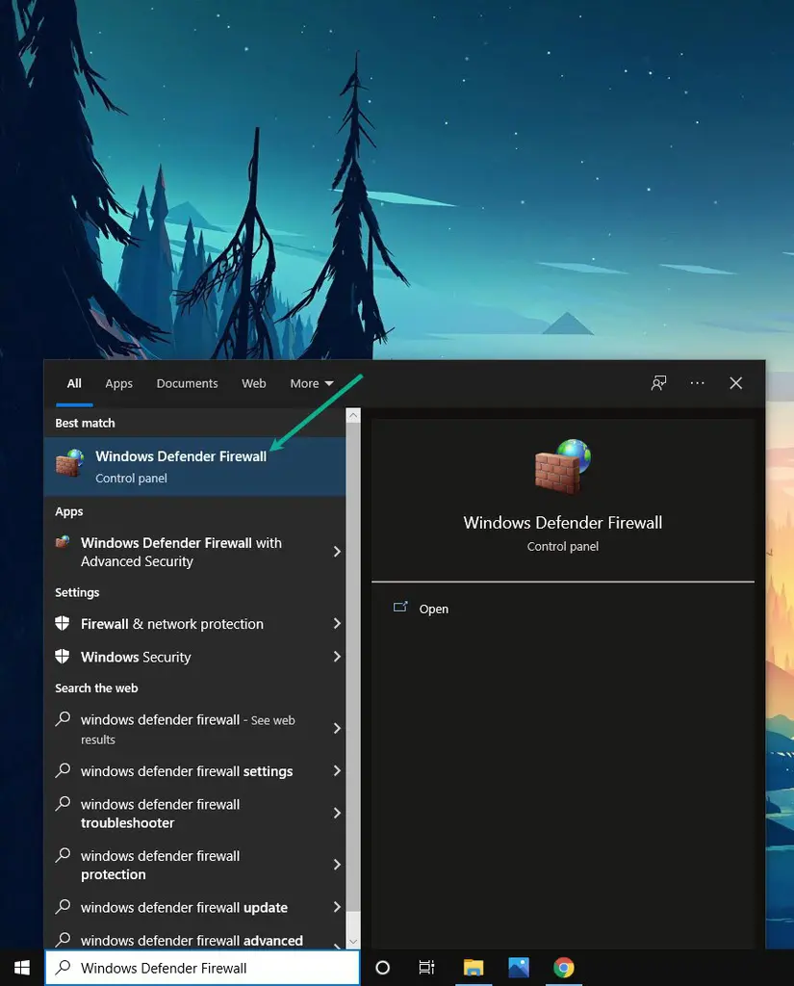This screenshot has width=794, height=986.
Task: Open Firewall & network protection setting
Action: [x=194, y=624]
